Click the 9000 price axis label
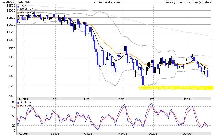Viewport: 216px width, 135px height. coord(12,57)
